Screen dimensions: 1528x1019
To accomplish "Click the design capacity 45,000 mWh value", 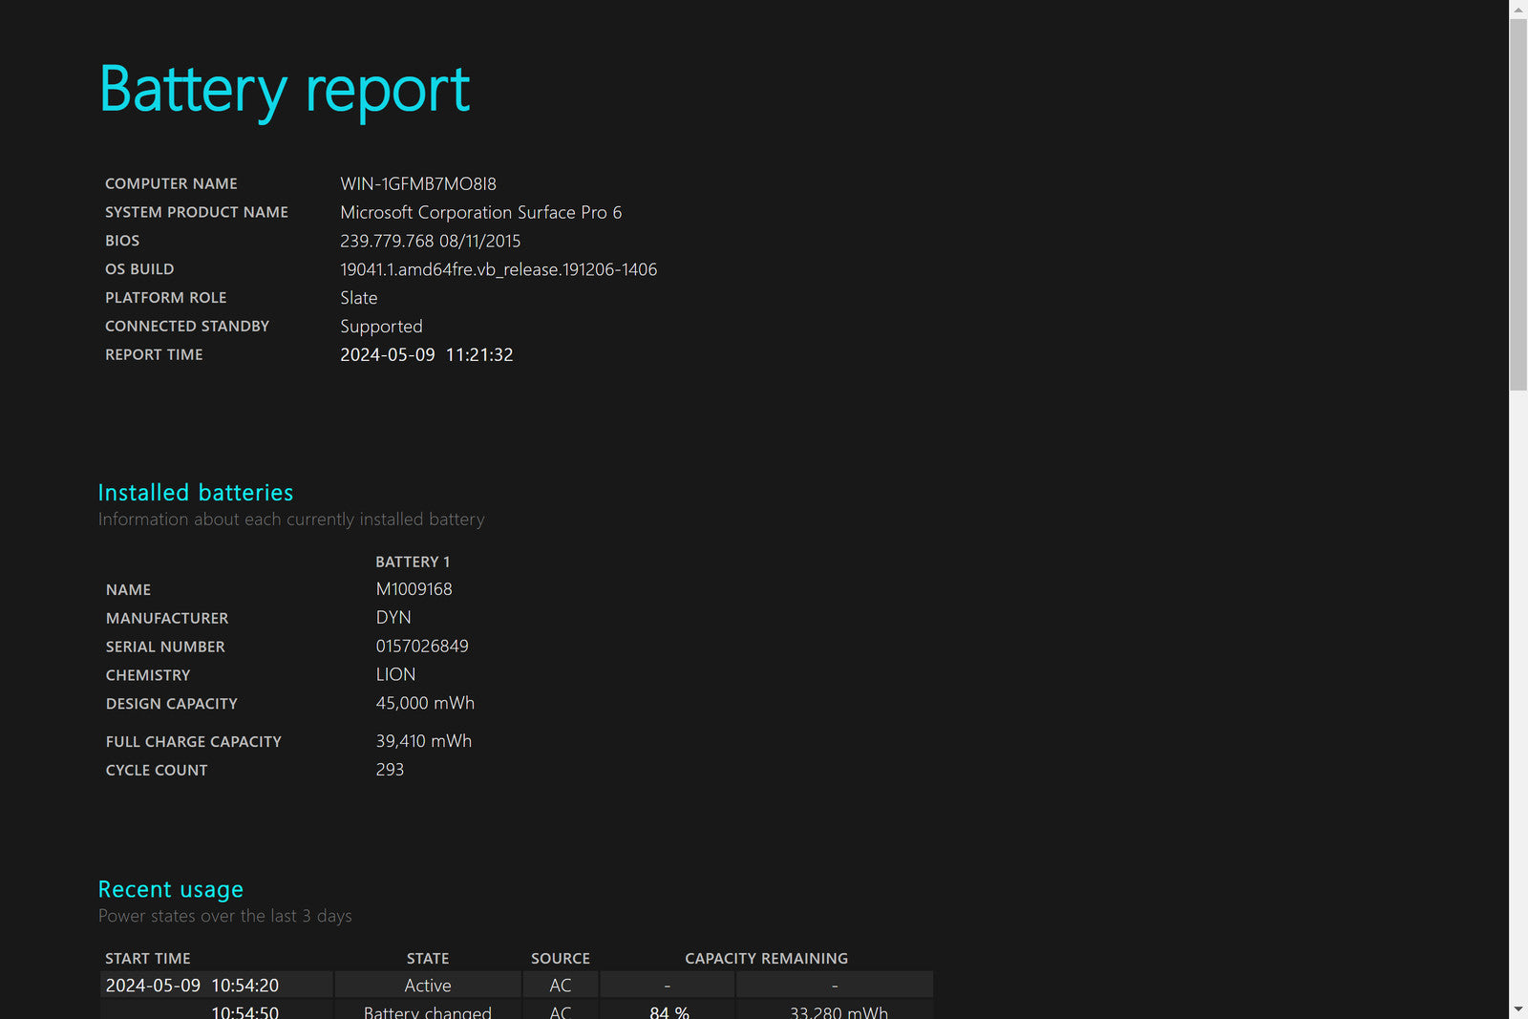I will [x=425, y=703].
